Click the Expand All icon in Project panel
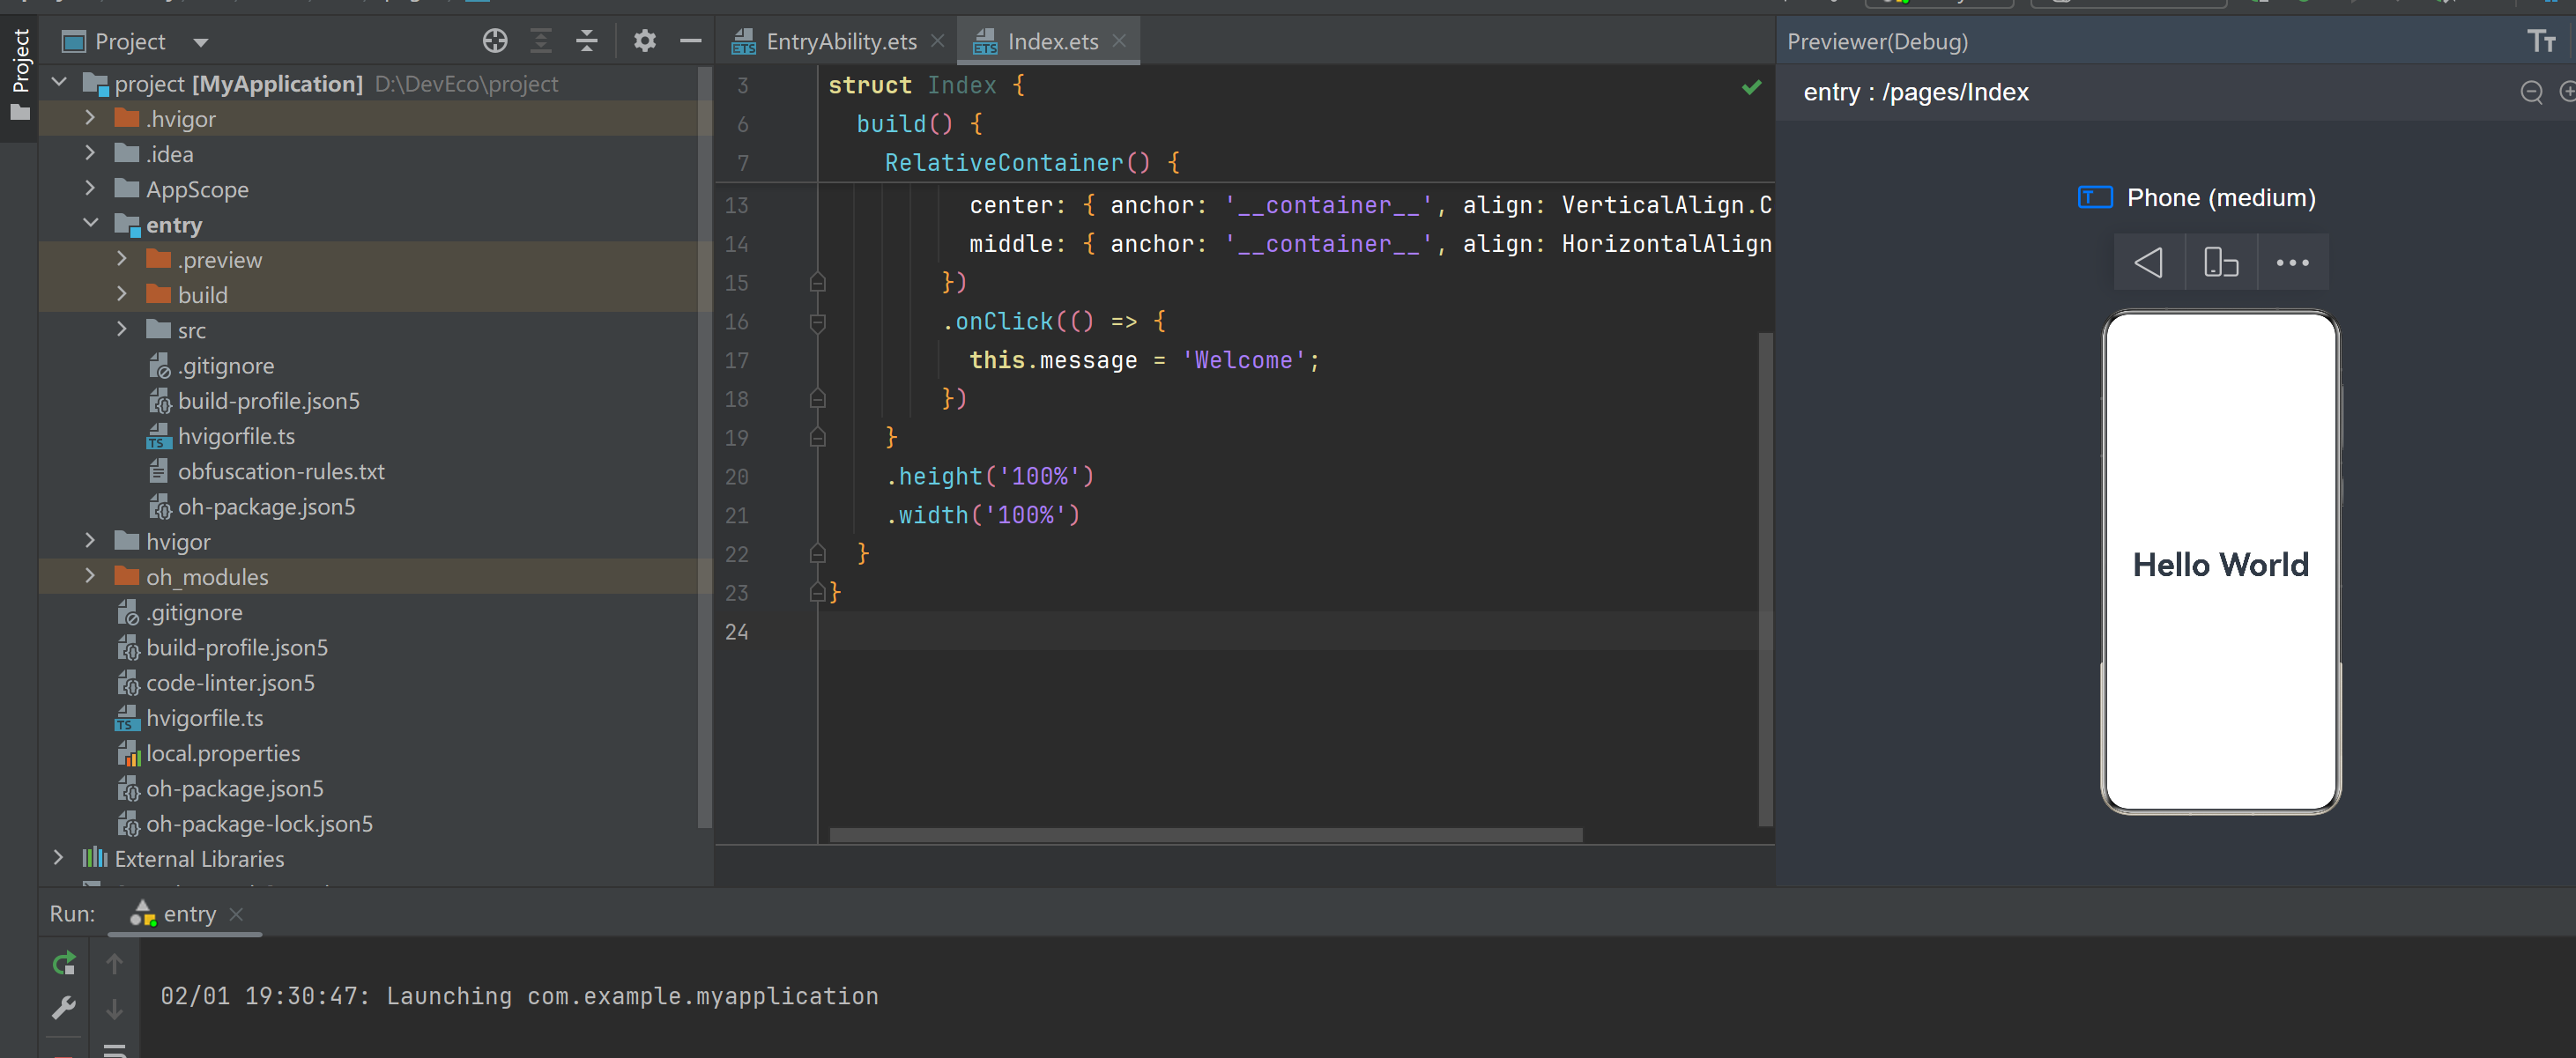The image size is (2576, 1058). pyautogui.click(x=541, y=41)
